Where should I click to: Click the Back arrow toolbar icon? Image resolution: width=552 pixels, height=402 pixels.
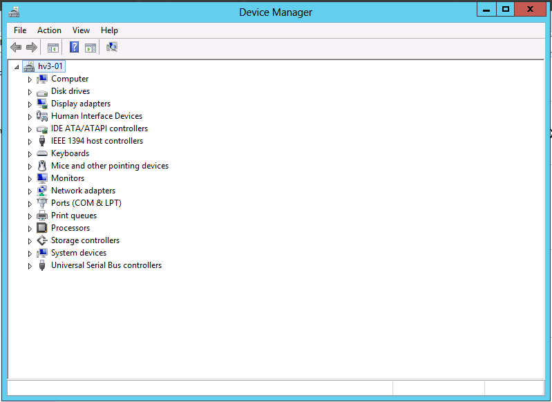(x=16, y=47)
